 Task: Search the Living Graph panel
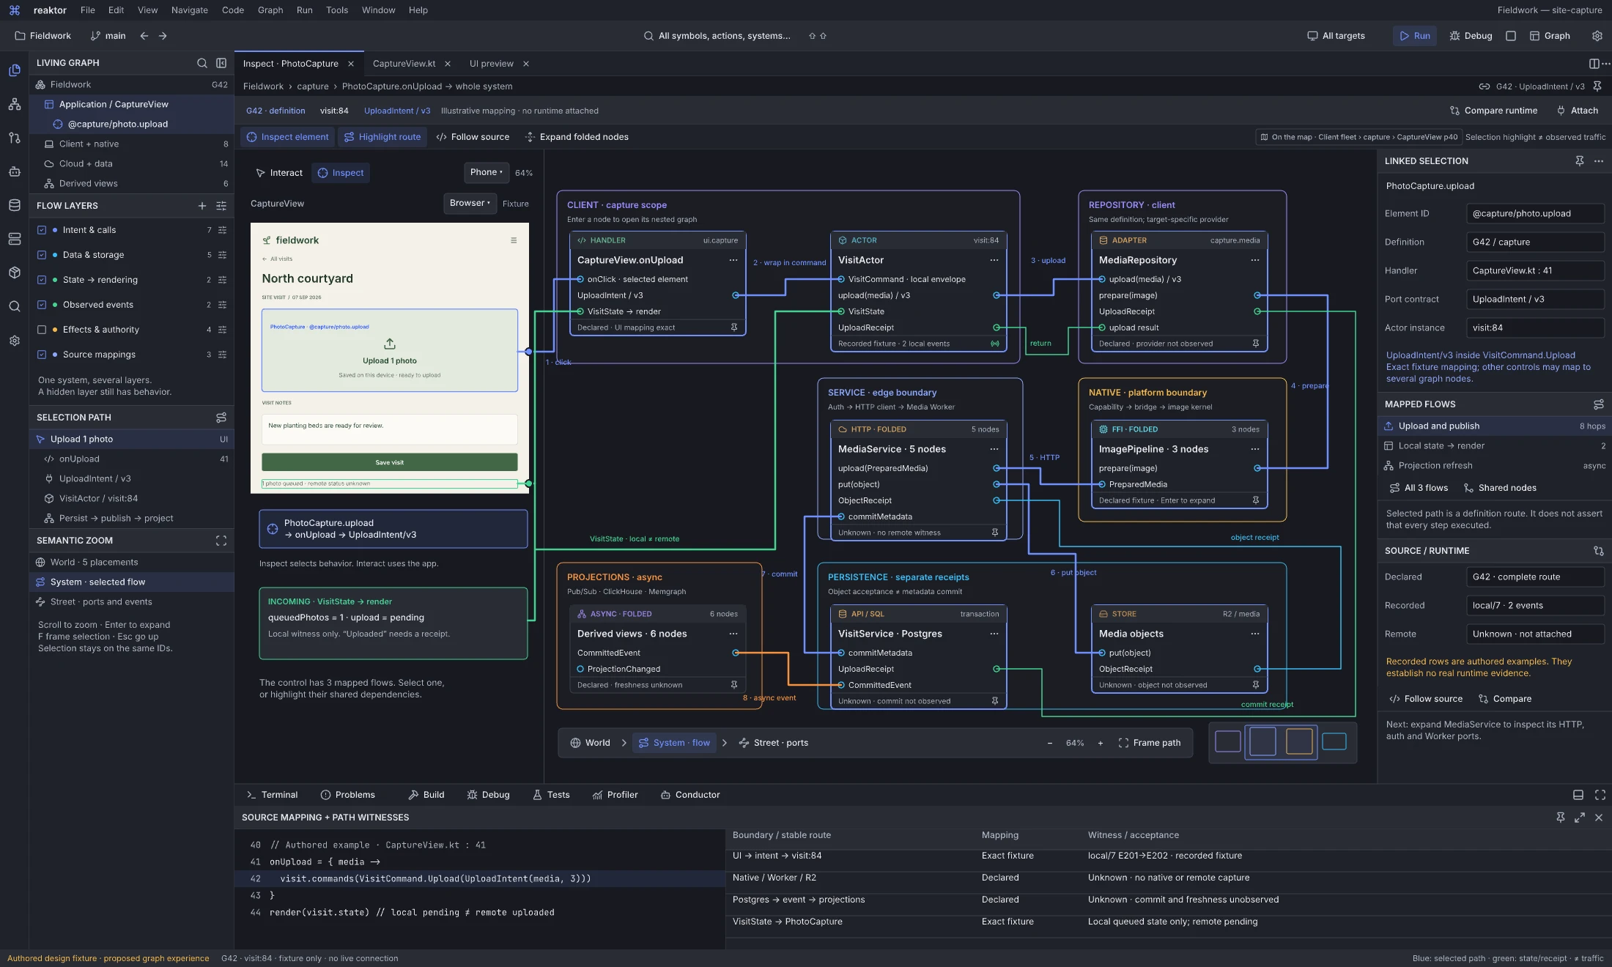pyautogui.click(x=202, y=63)
